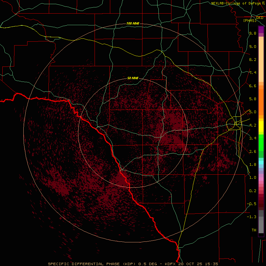Pick the pale peach segment of the color bar
This screenshot has width=266, height=266.
point(261,61)
